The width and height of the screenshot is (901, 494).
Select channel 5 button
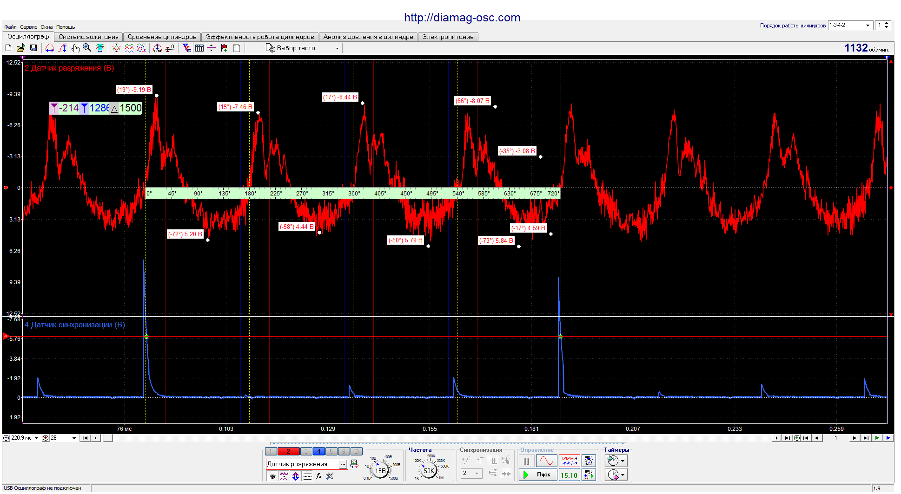tap(331, 451)
